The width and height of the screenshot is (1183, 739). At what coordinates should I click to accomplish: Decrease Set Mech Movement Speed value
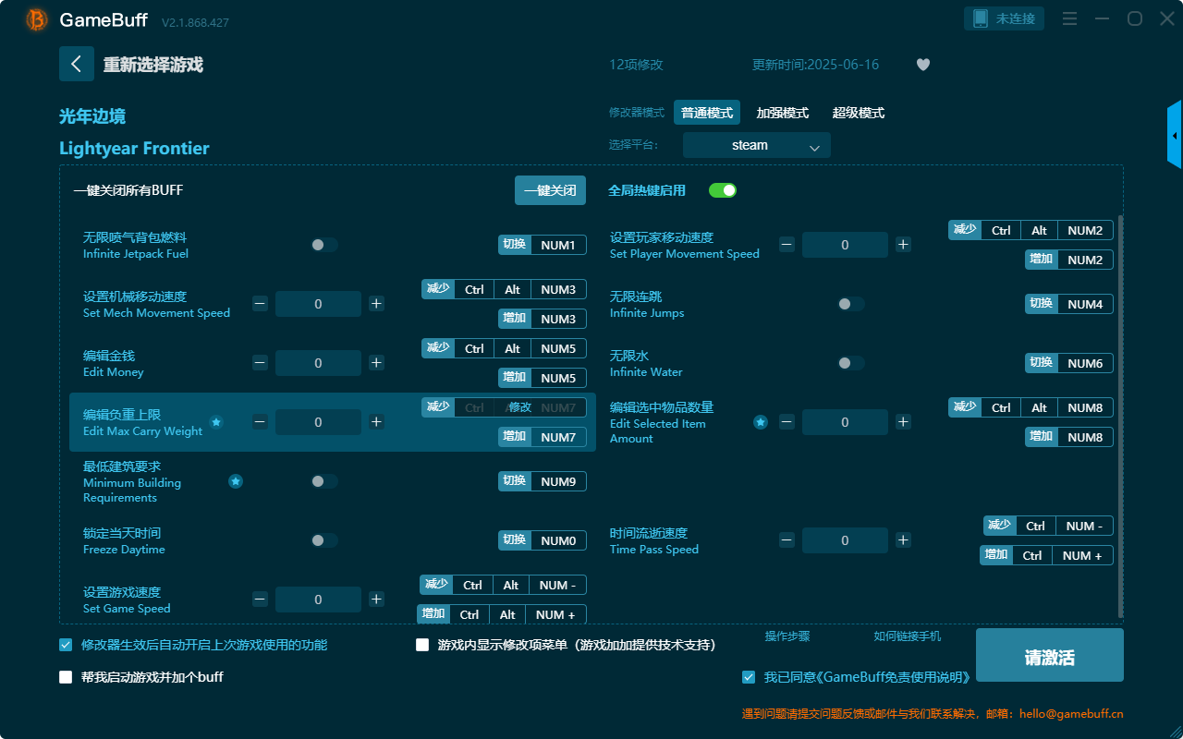260,304
